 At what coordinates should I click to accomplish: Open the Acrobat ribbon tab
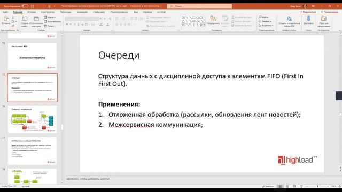(x=161, y=12)
